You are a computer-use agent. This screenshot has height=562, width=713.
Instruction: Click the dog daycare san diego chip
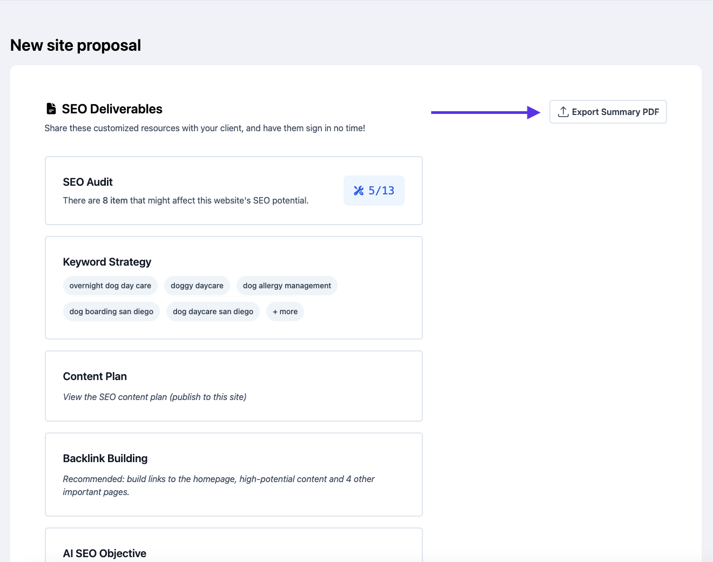pos(213,312)
